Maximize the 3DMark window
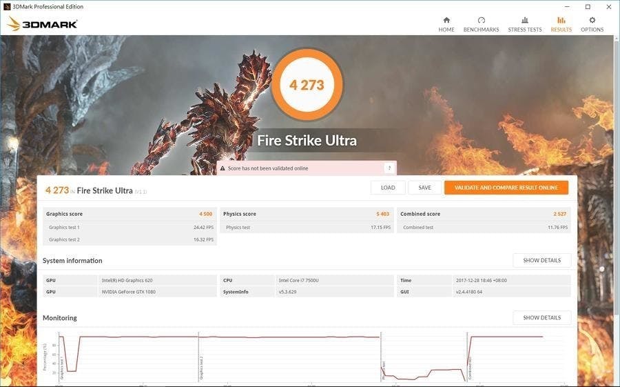Screen dimensions: 620x387 tap(588, 7)
